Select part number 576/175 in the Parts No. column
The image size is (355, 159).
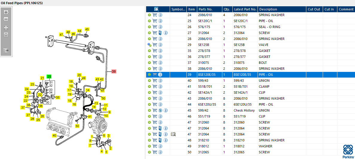(x=204, y=27)
